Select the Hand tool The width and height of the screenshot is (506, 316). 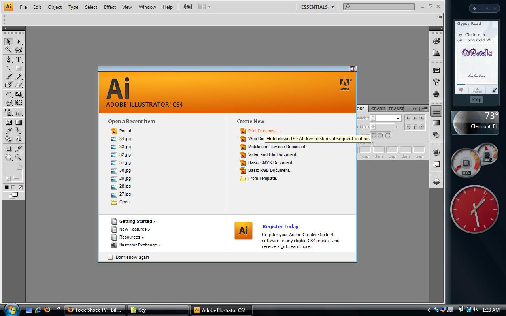click(x=8, y=157)
